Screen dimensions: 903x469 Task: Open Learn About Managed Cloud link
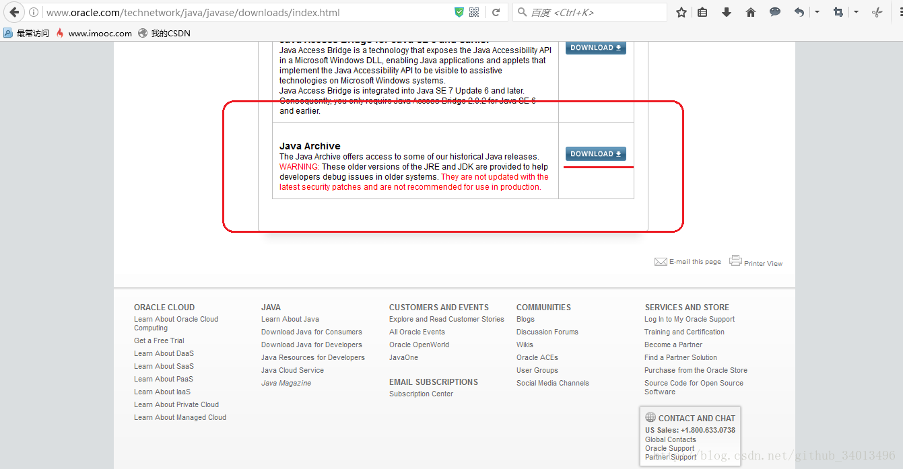180,418
